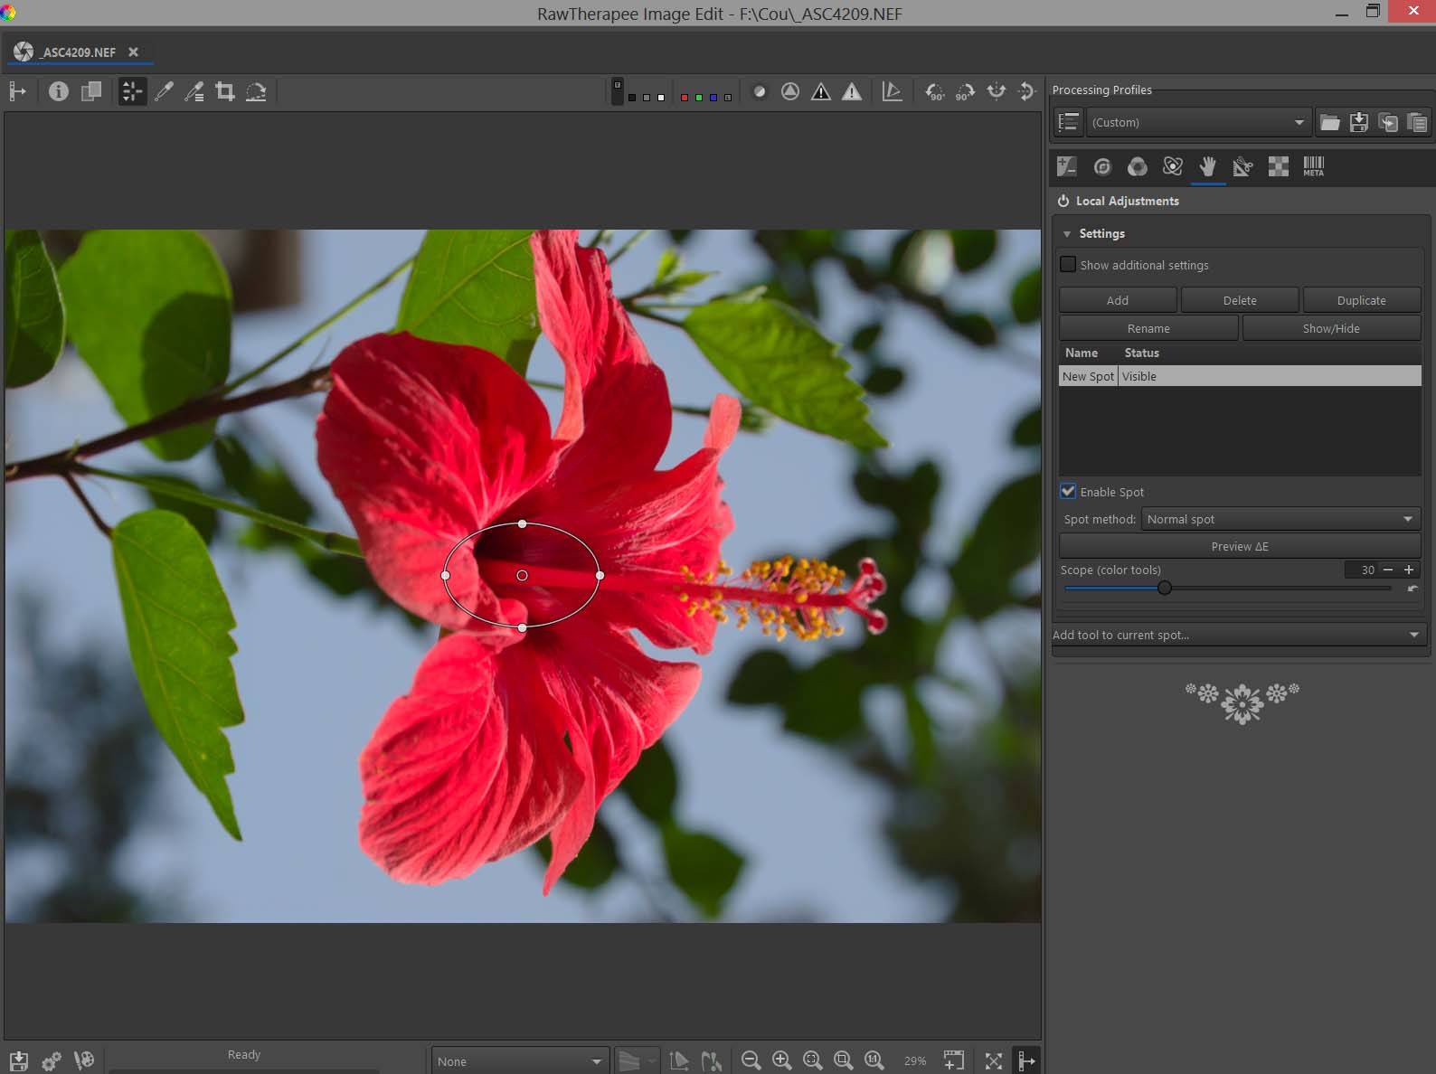Enable Show additional settings checkbox
1436x1074 pixels.
(x=1068, y=265)
